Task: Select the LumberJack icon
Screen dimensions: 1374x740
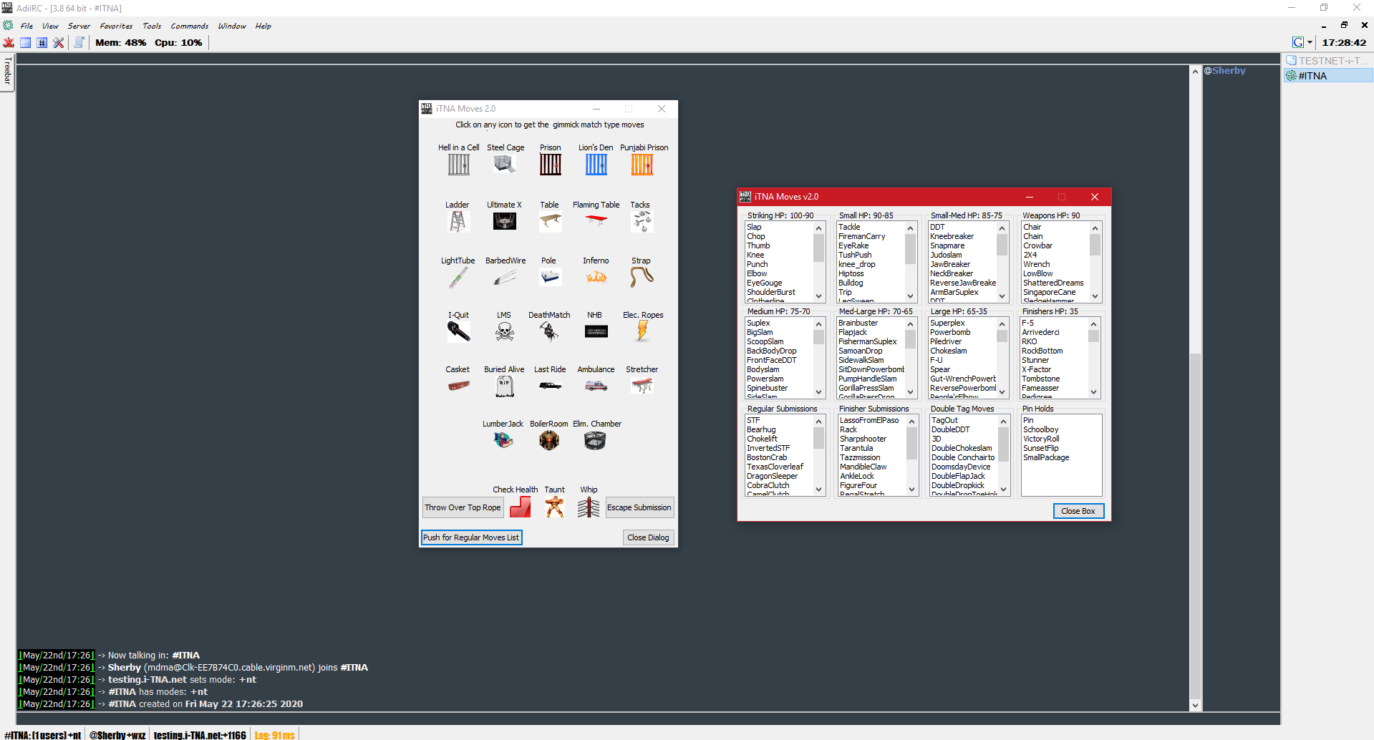Action: [503, 440]
